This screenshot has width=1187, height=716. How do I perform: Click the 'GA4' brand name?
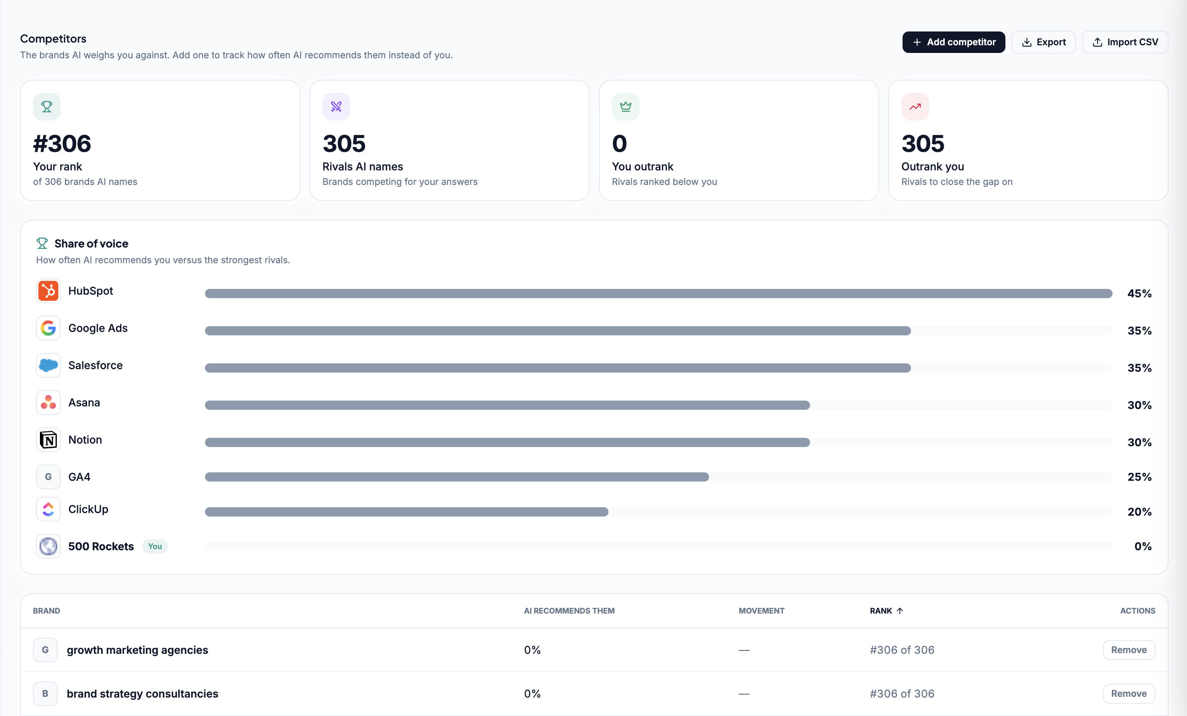[x=79, y=477]
